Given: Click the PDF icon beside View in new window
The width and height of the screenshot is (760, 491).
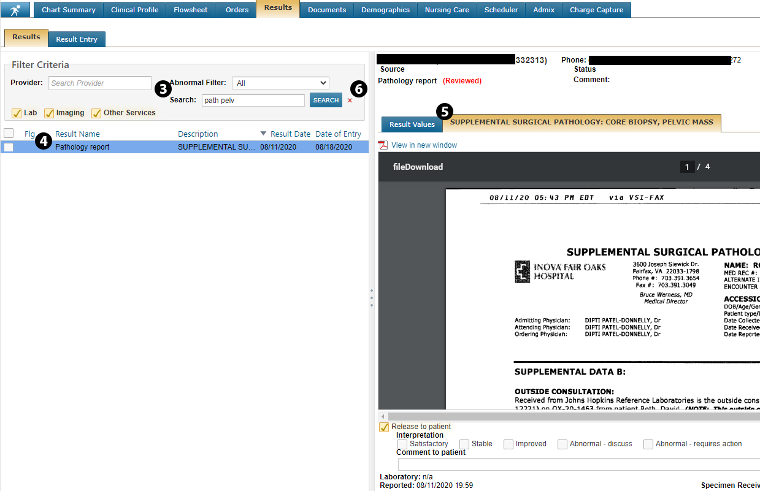Looking at the screenshot, I should pos(383,145).
